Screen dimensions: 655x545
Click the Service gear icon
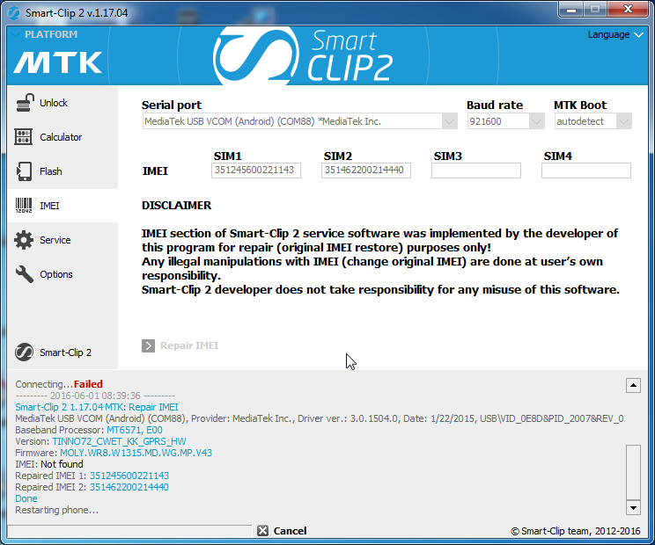coord(24,240)
